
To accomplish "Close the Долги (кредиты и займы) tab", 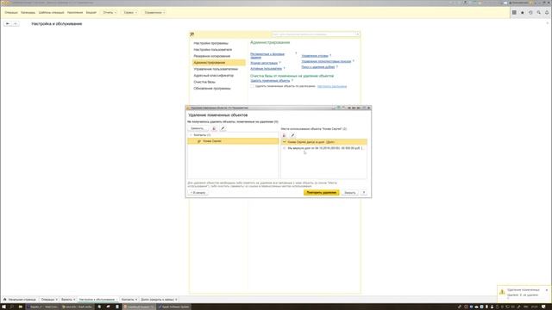I will [176, 300].
